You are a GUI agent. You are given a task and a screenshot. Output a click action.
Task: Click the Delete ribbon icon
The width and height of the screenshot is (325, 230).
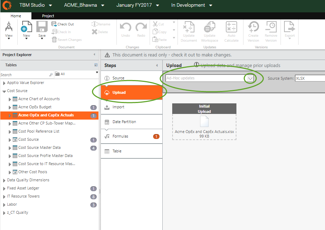(95, 32)
